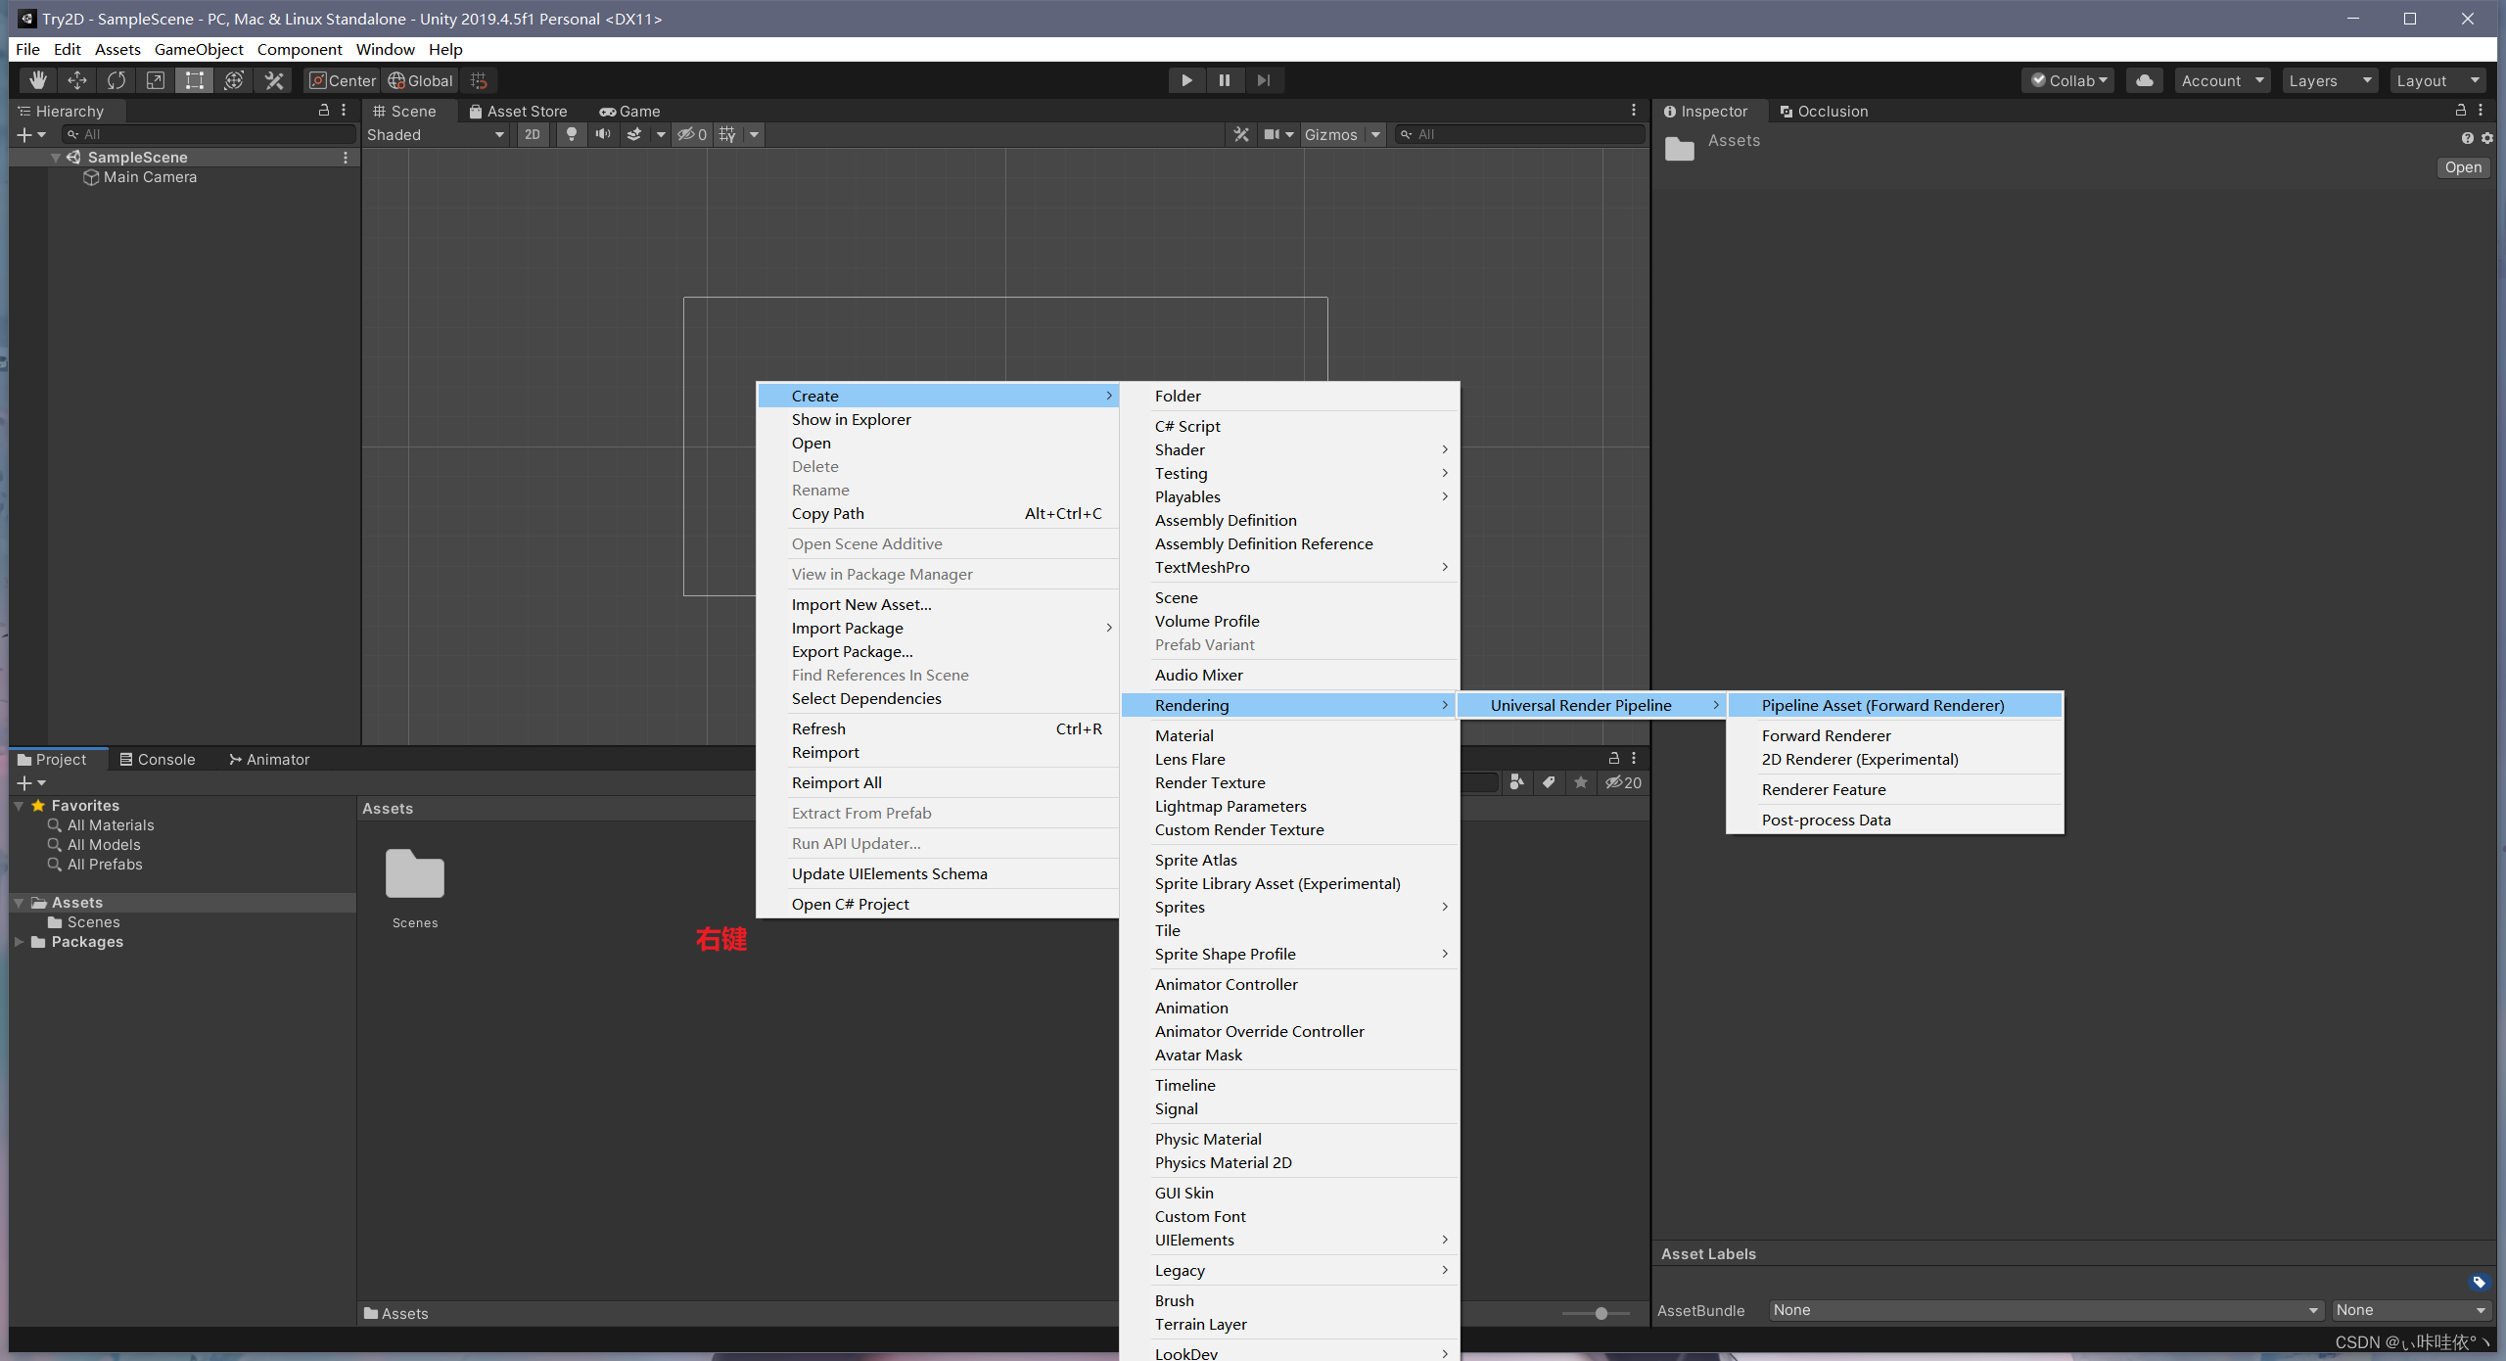Open the Layout dropdown

click(2437, 80)
